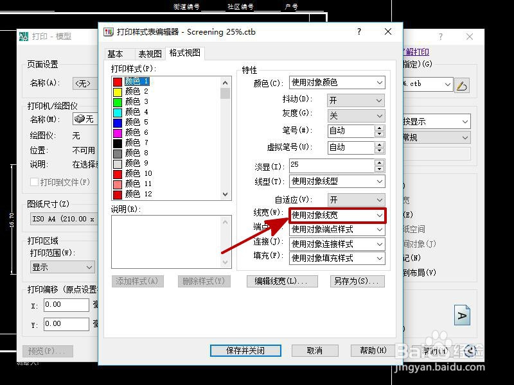
Task: Click plot style list scrollbar up arrow
Action: [x=226, y=83]
